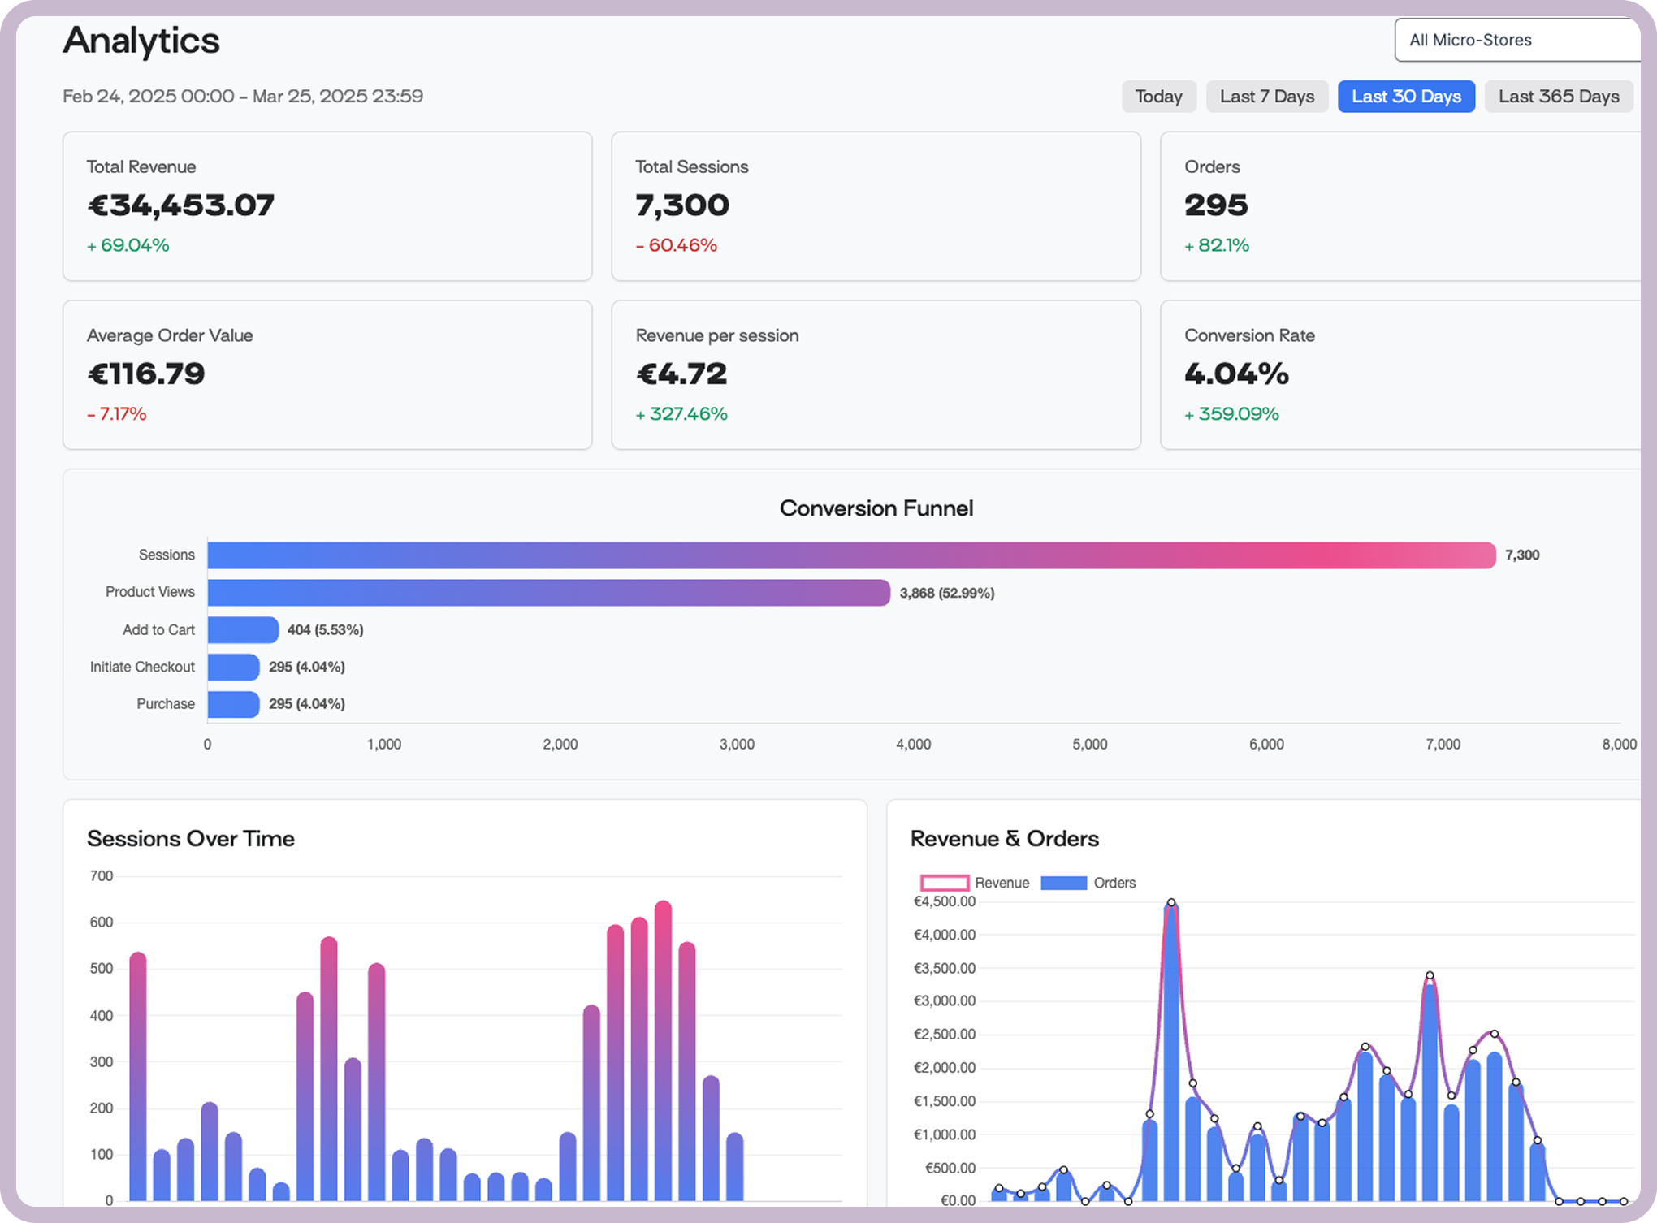
Task: Click the Total Sessions value 7,300
Action: 682,205
